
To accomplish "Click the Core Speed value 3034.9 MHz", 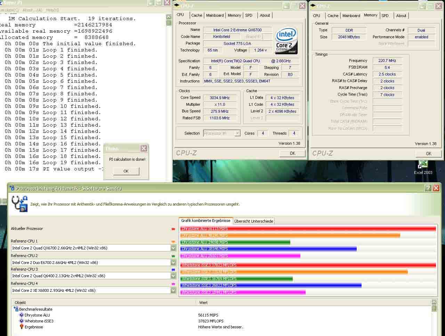I will tap(220, 98).
